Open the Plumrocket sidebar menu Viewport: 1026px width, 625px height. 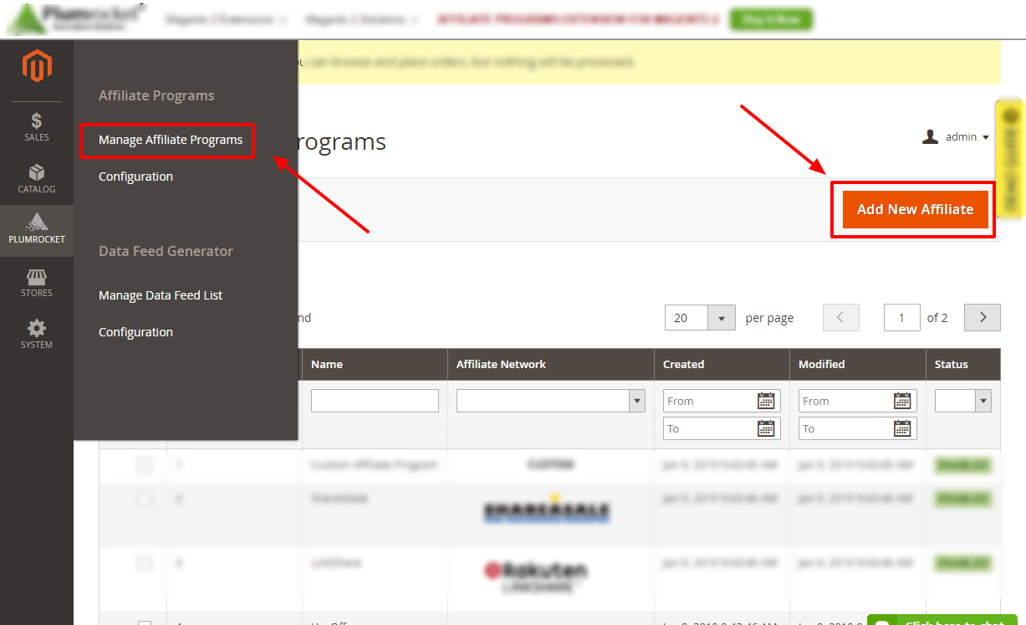(x=37, y=229)
